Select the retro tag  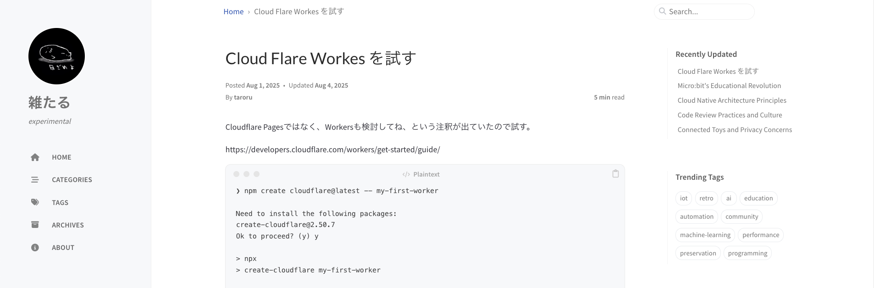(x=706, y=198)
